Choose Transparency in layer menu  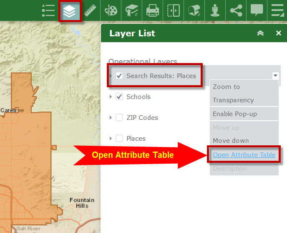[x=233, y=100]
